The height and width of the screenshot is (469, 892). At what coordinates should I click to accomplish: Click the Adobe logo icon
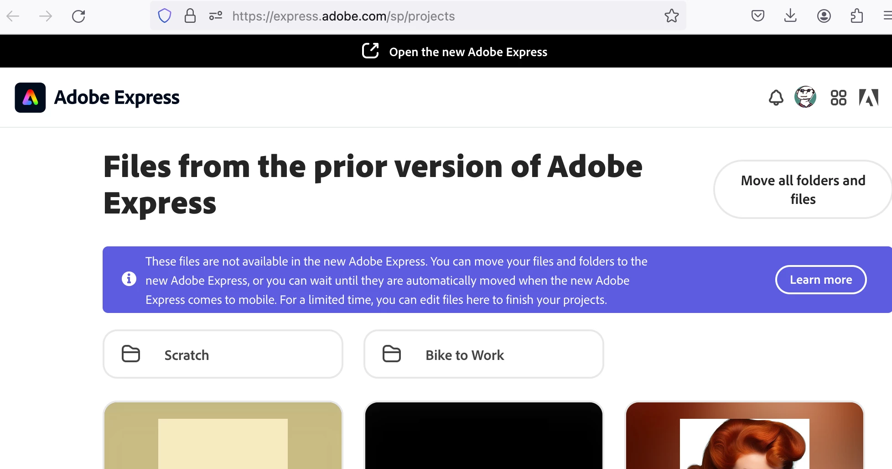869,98
